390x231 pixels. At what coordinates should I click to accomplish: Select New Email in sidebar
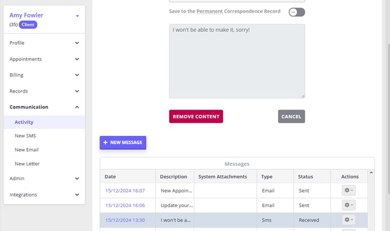coord(27,150)
